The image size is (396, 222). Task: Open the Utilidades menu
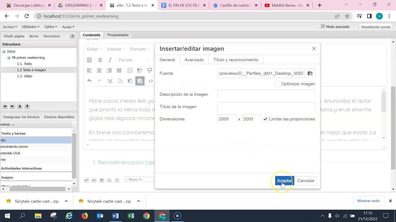tap(30, 27)
